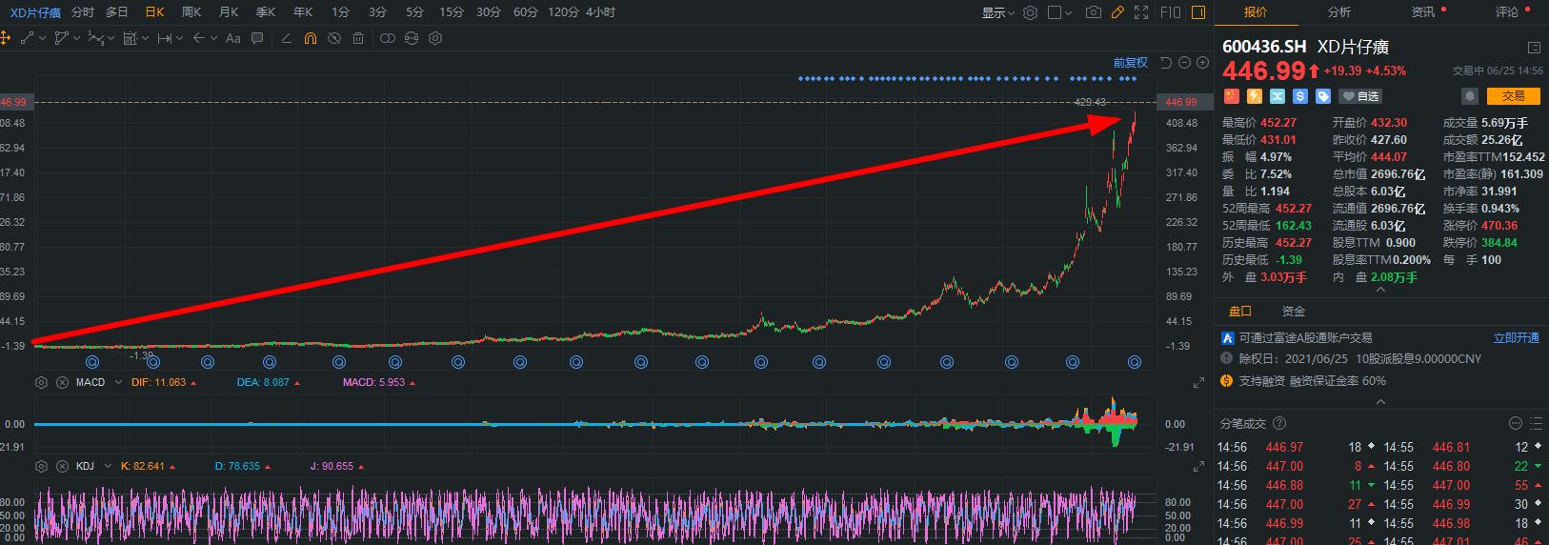Click the blue tag label icon
This screenshot has height=545, width=1549.
(x=1323, y=96)
